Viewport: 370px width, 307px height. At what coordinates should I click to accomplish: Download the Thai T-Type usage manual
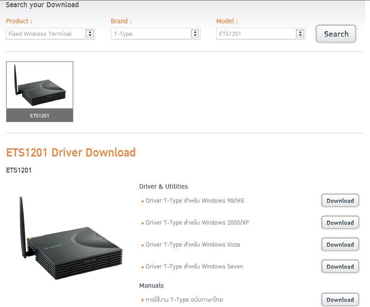click(x=340, y=300)
